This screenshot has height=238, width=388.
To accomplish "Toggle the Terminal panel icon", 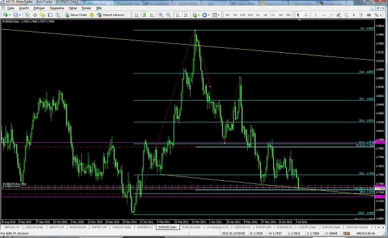I will pyautogui.click(x=50, y=15).
